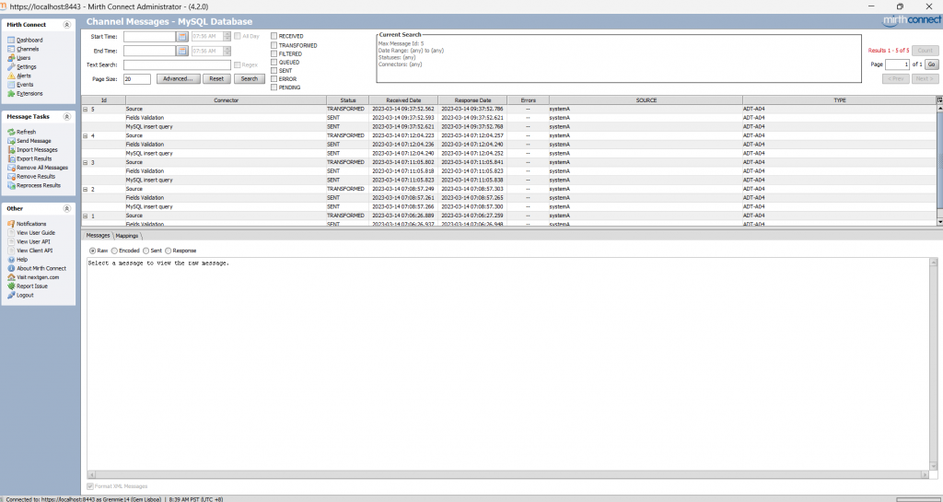943x502 pixels.
Task: Open the View User Guide icon
Action: (11, 233)
